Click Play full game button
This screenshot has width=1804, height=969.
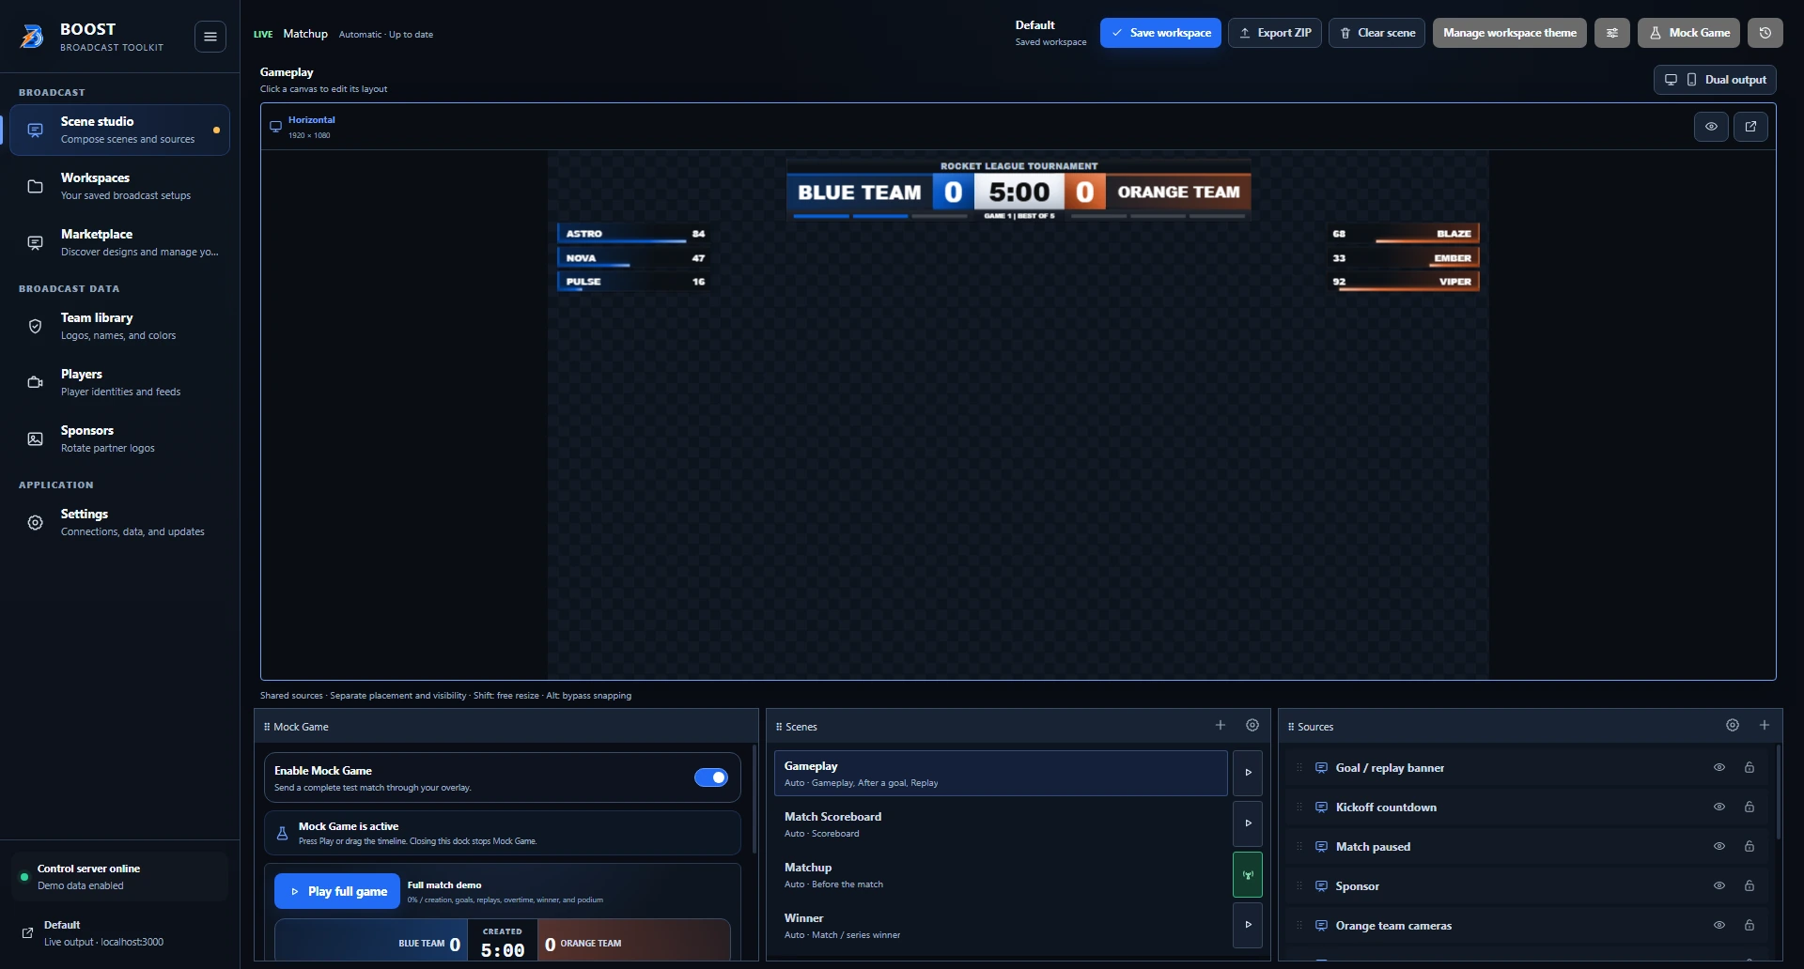337,891
